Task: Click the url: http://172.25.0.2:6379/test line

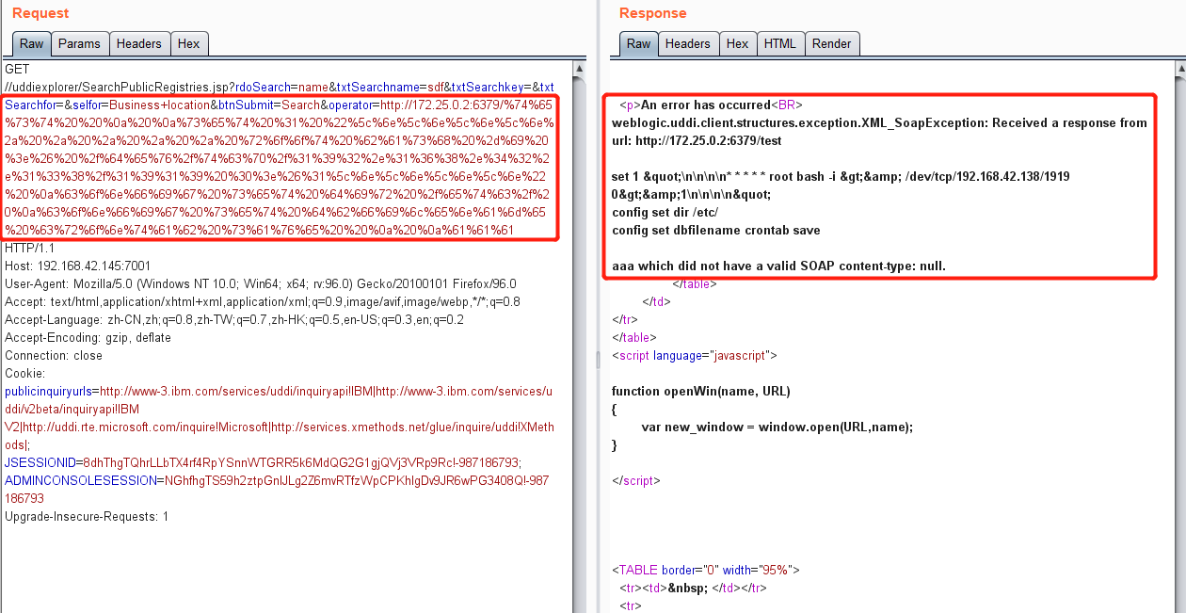Action: click(697, 141)
